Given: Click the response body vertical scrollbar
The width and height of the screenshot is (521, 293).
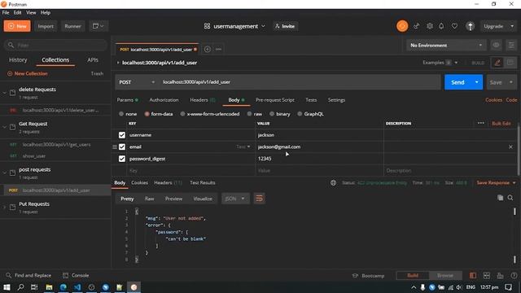Looking at the screenshot, I should click(514, 234).
